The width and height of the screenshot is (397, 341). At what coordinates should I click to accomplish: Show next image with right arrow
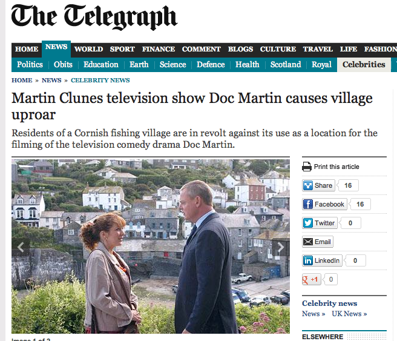click(281, 247)
